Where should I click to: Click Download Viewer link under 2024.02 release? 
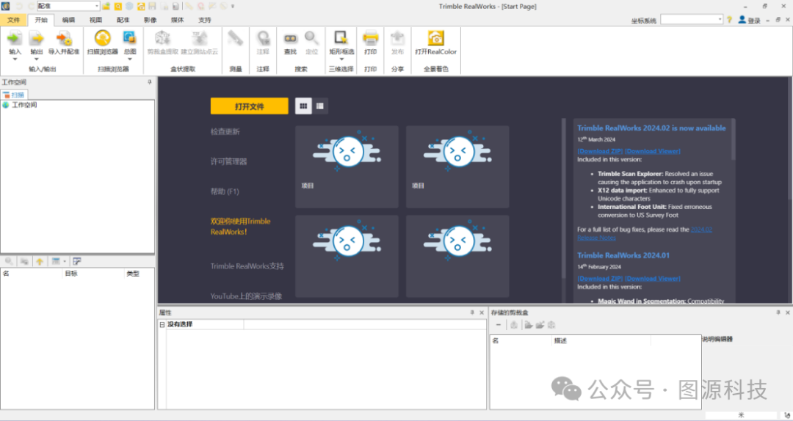tap(653, 151)
